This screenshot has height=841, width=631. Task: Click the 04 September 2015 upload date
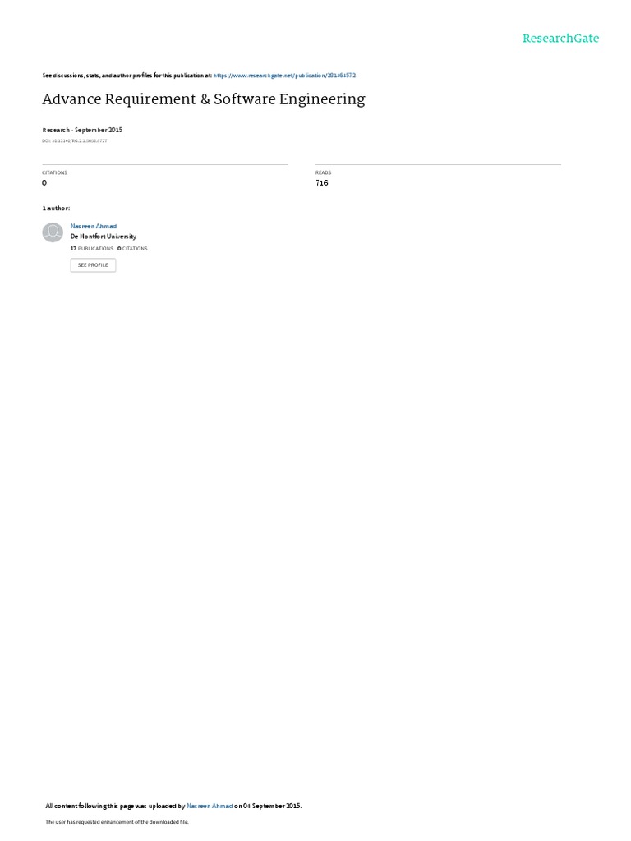[x=272, y=806]
